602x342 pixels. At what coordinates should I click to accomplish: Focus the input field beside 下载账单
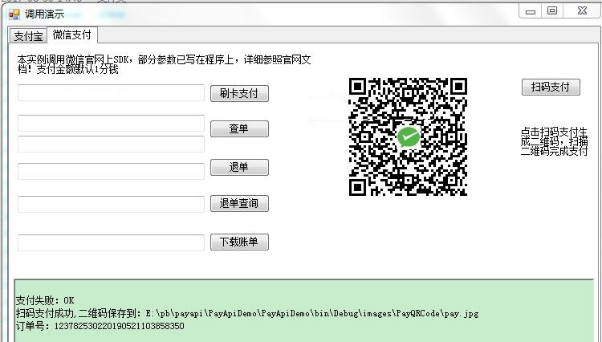click(111, 243)
